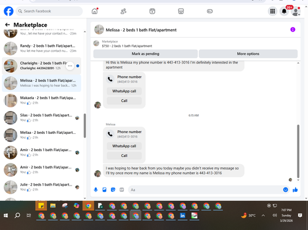This screenshot has width=308, height=230.
Task: Open the Facebook menu grid icon
Action: click(272, 11)
